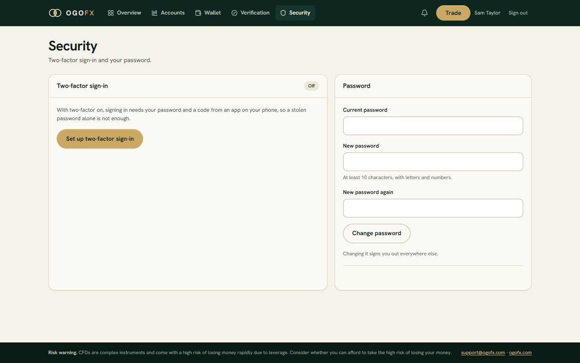Click the Two-factor sign-in card title

82,86
